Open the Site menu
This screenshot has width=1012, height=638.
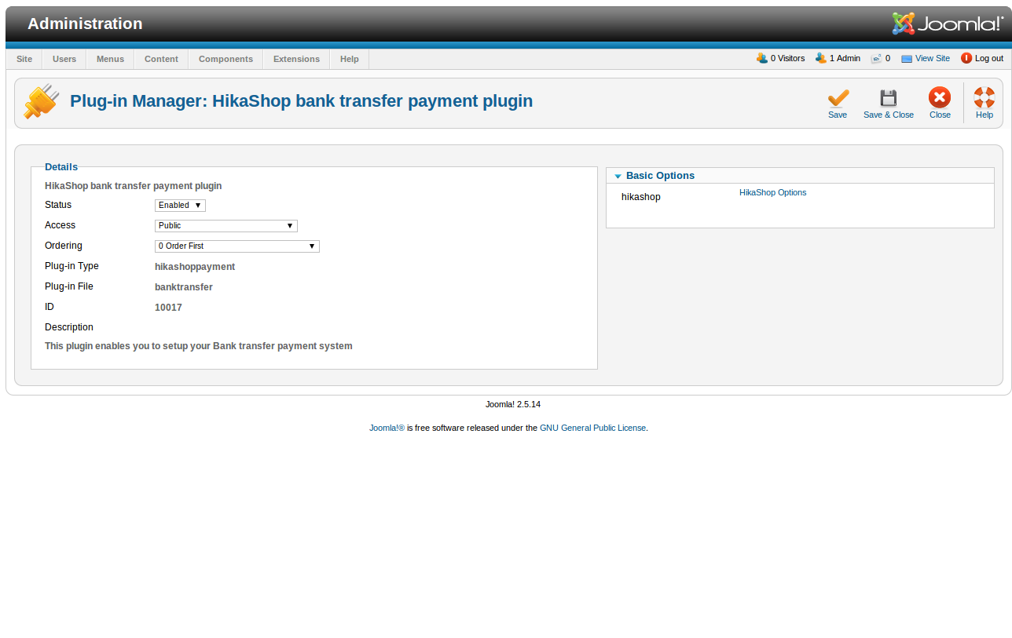(24, 59)
